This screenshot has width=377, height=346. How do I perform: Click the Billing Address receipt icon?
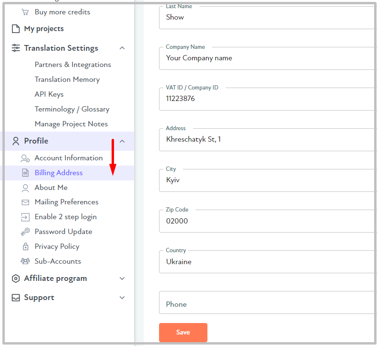(x=25, y=173)
